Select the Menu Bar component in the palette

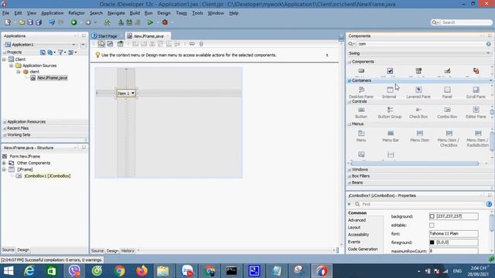click(391, 136)
